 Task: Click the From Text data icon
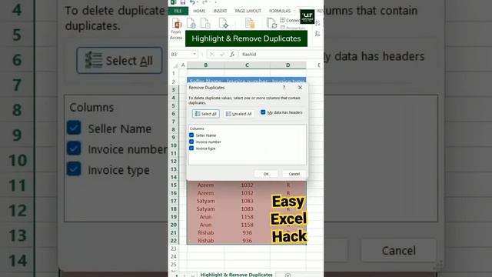pos(205,23)
